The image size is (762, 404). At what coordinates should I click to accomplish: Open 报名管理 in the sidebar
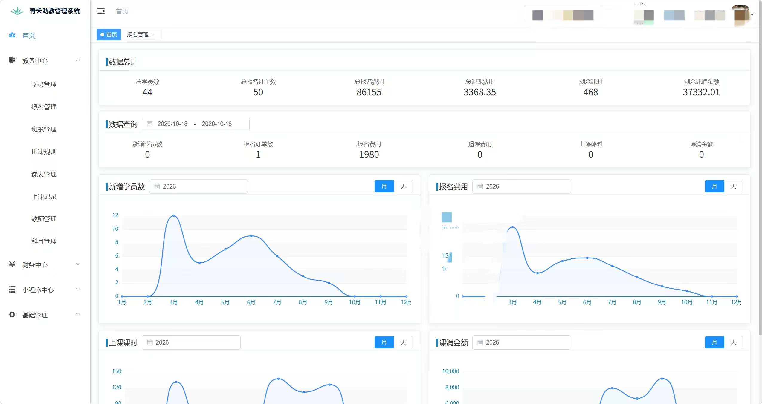point(44,107)
